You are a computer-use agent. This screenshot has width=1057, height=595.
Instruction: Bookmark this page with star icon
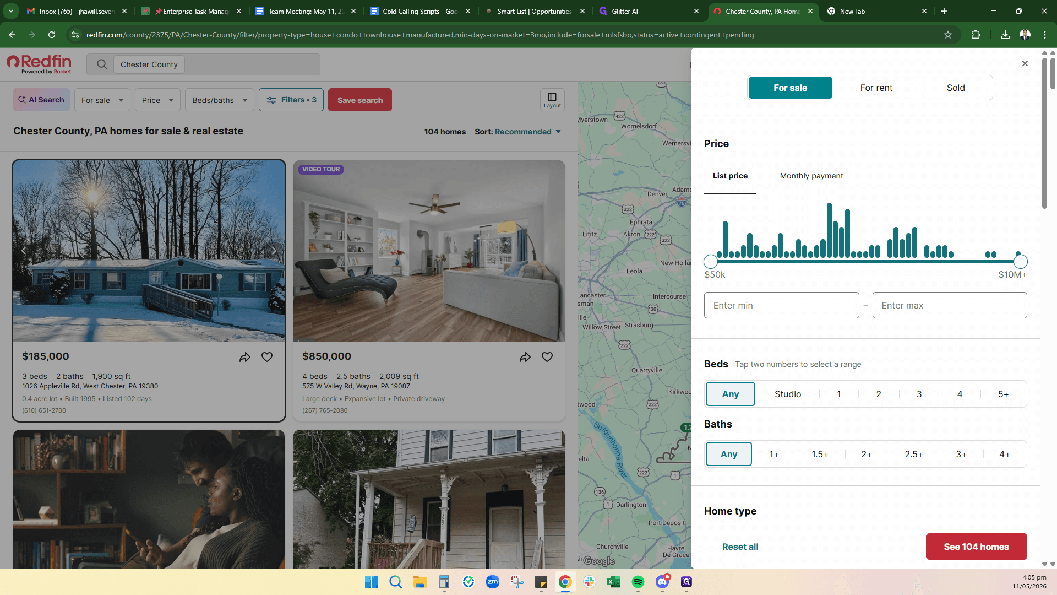pyautogui.click(x=948, y=35)
